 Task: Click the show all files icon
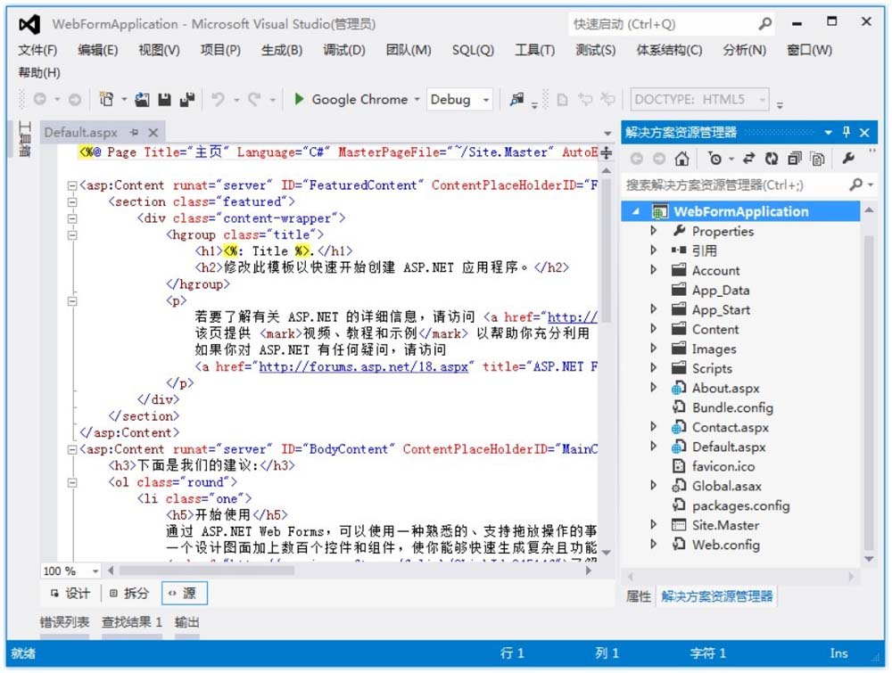coord(817,159)
